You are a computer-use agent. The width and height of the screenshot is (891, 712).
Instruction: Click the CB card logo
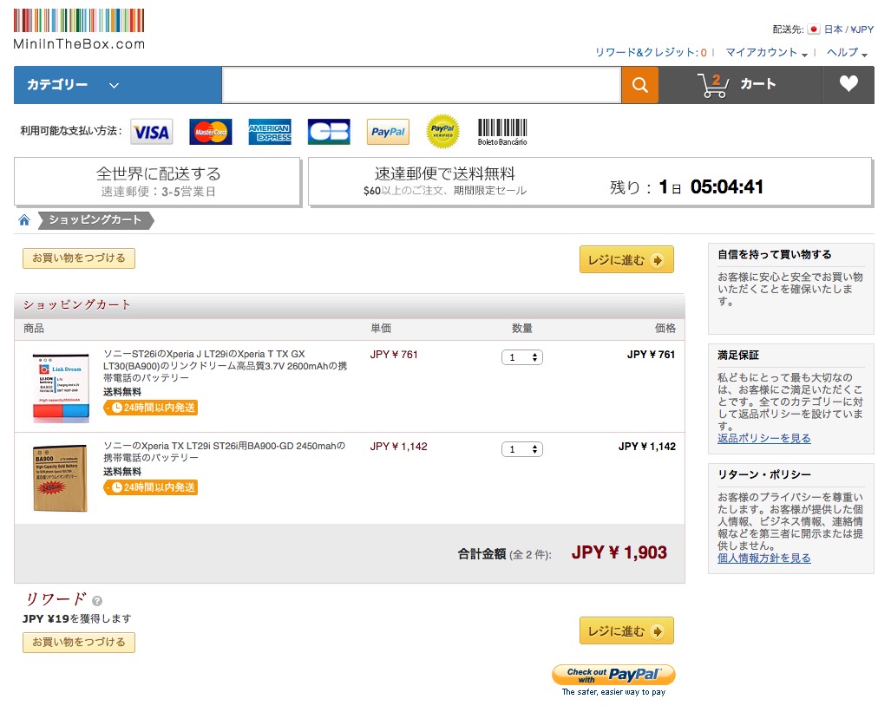coord(329,132)
